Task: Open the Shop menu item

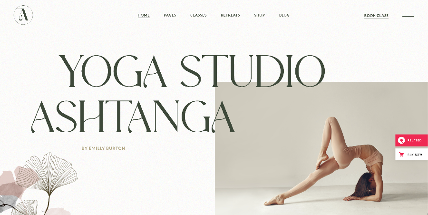Action: pos(259,15)
